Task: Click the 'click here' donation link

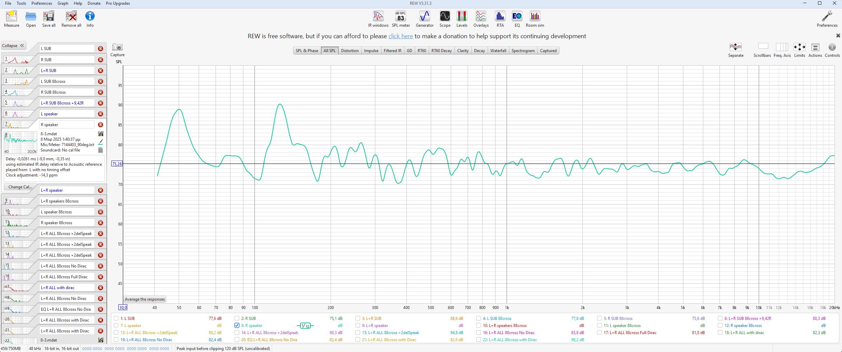Action: 400,36
